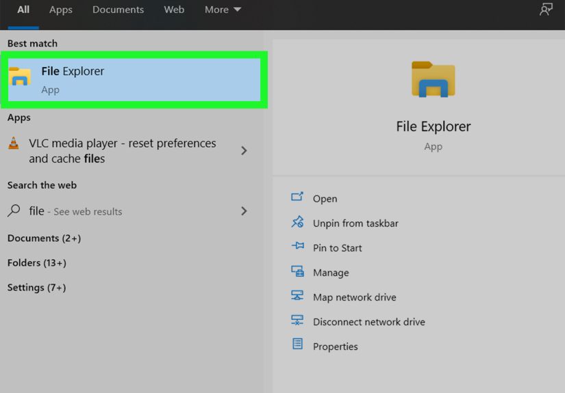Choose Disconnect network drive
565x393 pixels.
pos(369,322)
